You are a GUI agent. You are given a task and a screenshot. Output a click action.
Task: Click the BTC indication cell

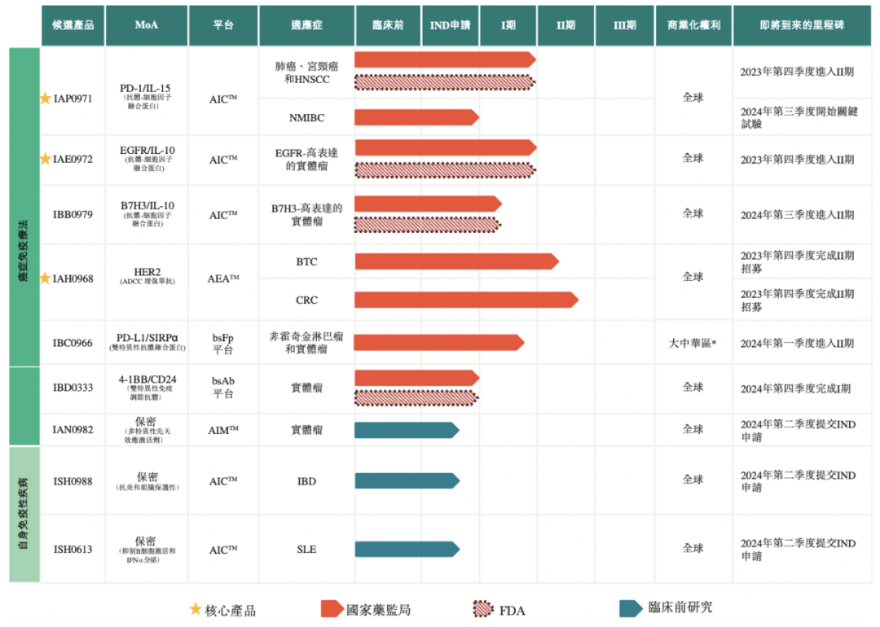306,262
